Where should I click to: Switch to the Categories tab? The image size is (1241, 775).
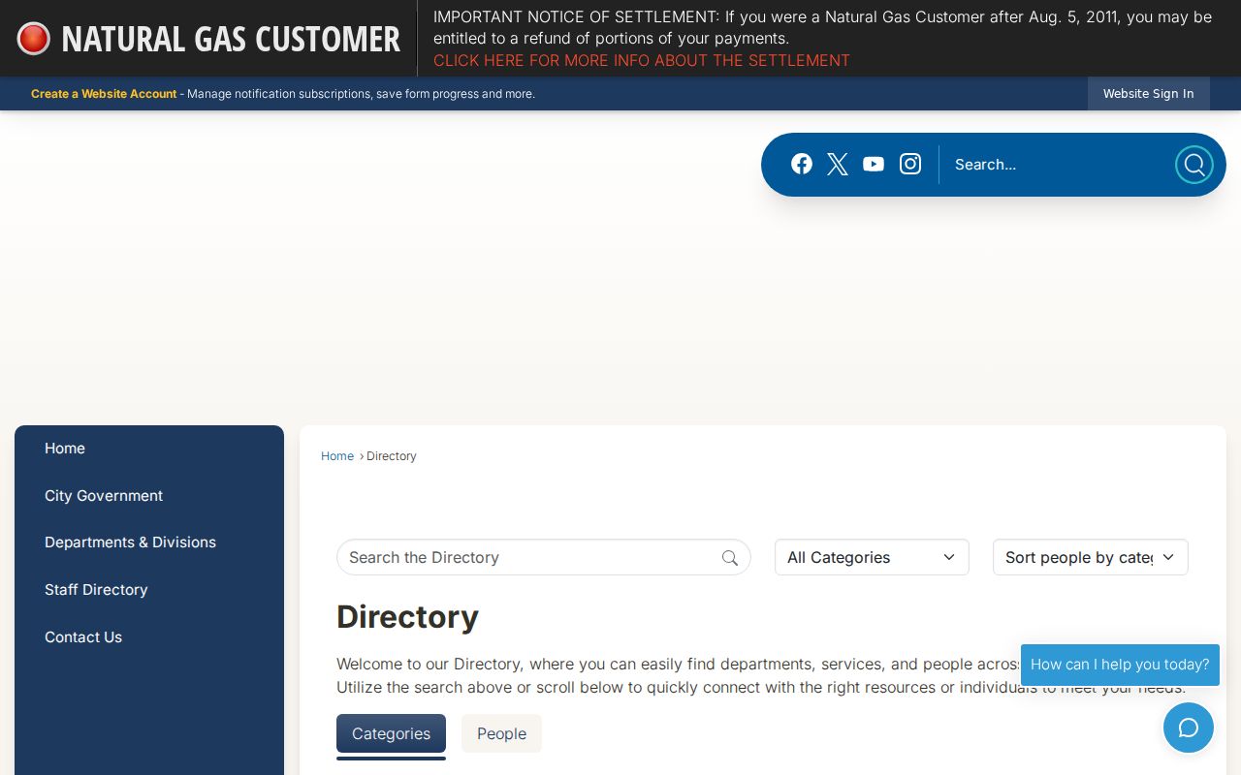391,733
